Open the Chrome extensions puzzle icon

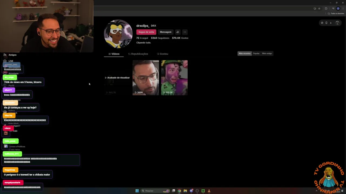click(326, 8)
